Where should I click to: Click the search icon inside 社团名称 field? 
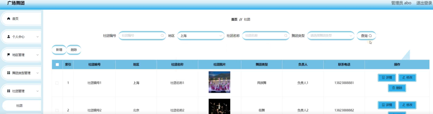(286, 36)
